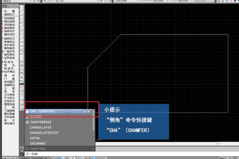Screen dimensions: 239x159
Task: Open the 设置 menu in Tangent panel
Action: 10,11
